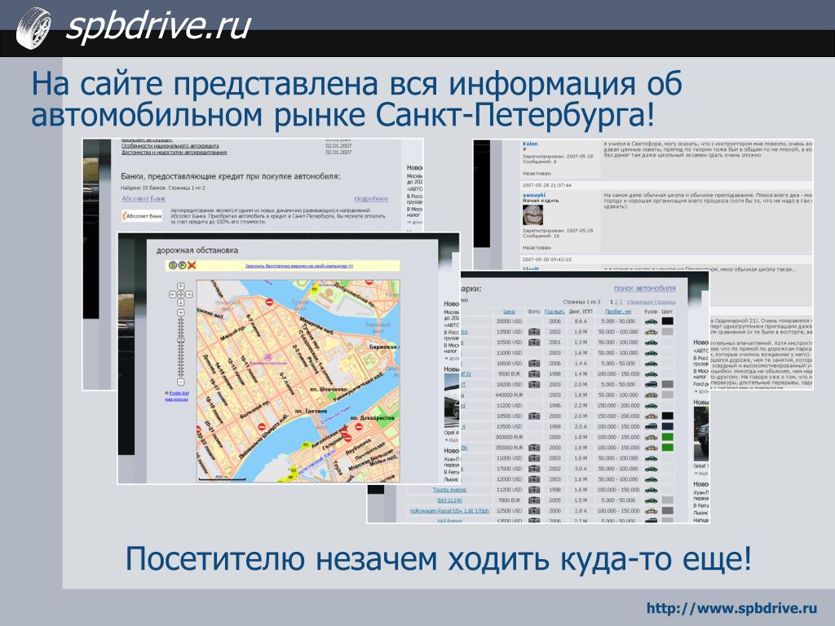
Task: Click the map re-center button between arrows
Action: click(180, 294)
